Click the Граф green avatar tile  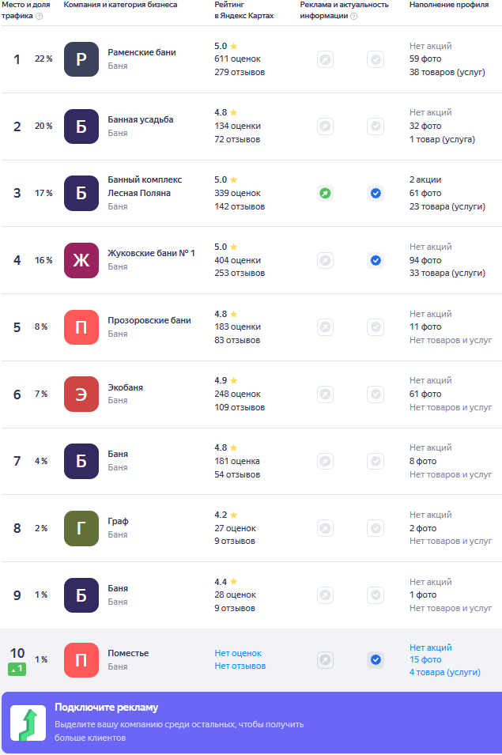(81, 528)
